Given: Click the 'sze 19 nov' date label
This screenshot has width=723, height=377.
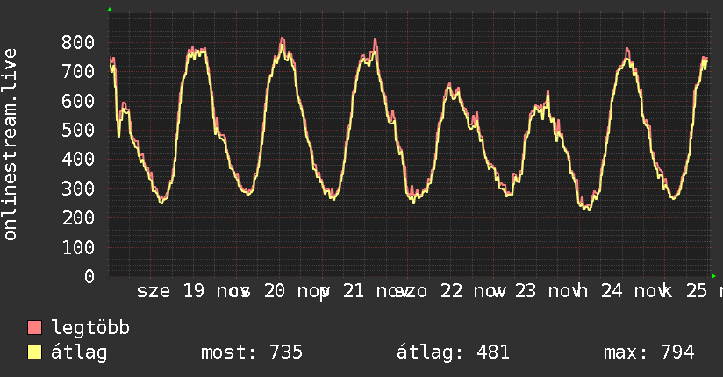Looking at the screenshot, I should click(194, 291).
